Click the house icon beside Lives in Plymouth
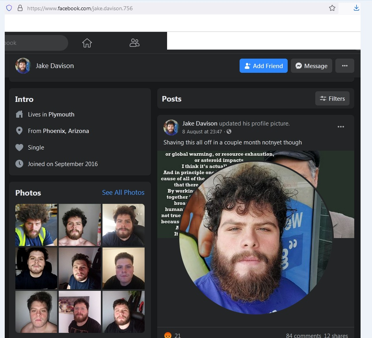This screenshot has height=338, width=372. (x=19, y=115)
